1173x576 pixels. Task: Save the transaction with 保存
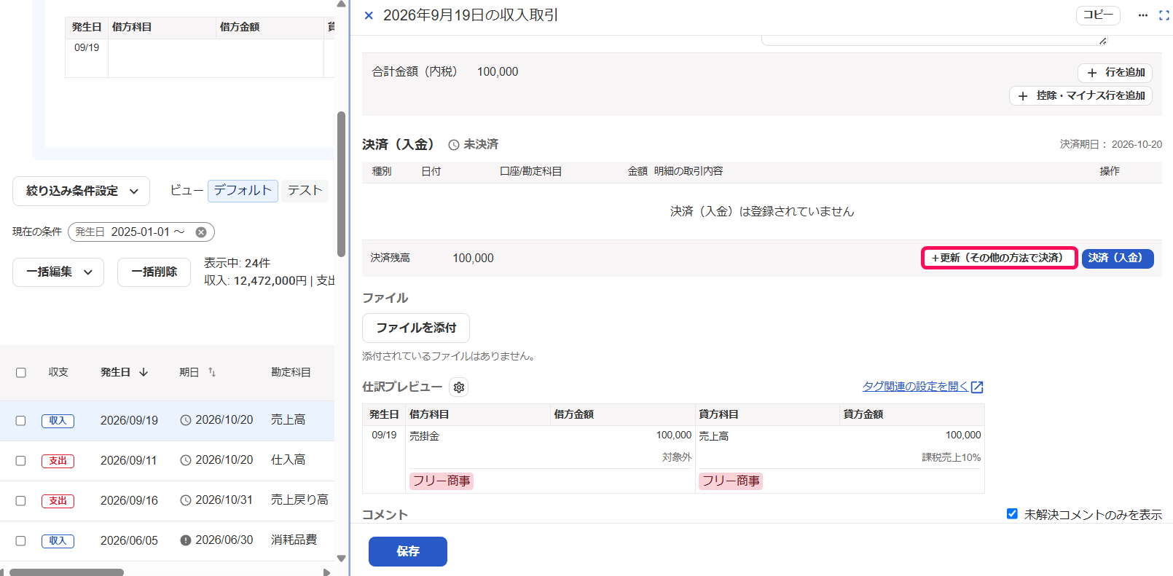point(408,551)
